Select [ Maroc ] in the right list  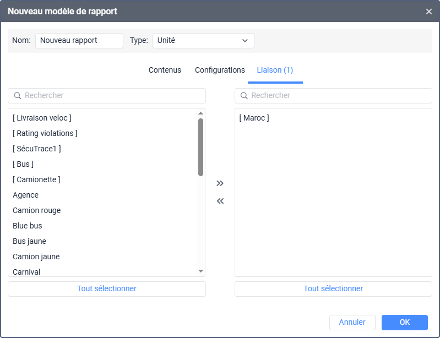[x=254, y=118]
